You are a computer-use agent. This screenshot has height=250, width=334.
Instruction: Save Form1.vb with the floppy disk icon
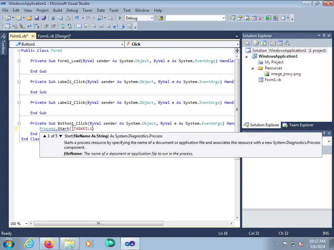37,18
